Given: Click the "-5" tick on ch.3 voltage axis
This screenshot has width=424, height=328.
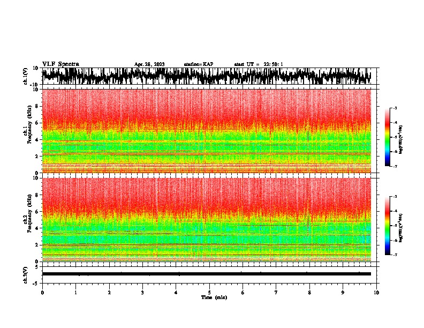Looking at the screenshot, I should [36, 284].
